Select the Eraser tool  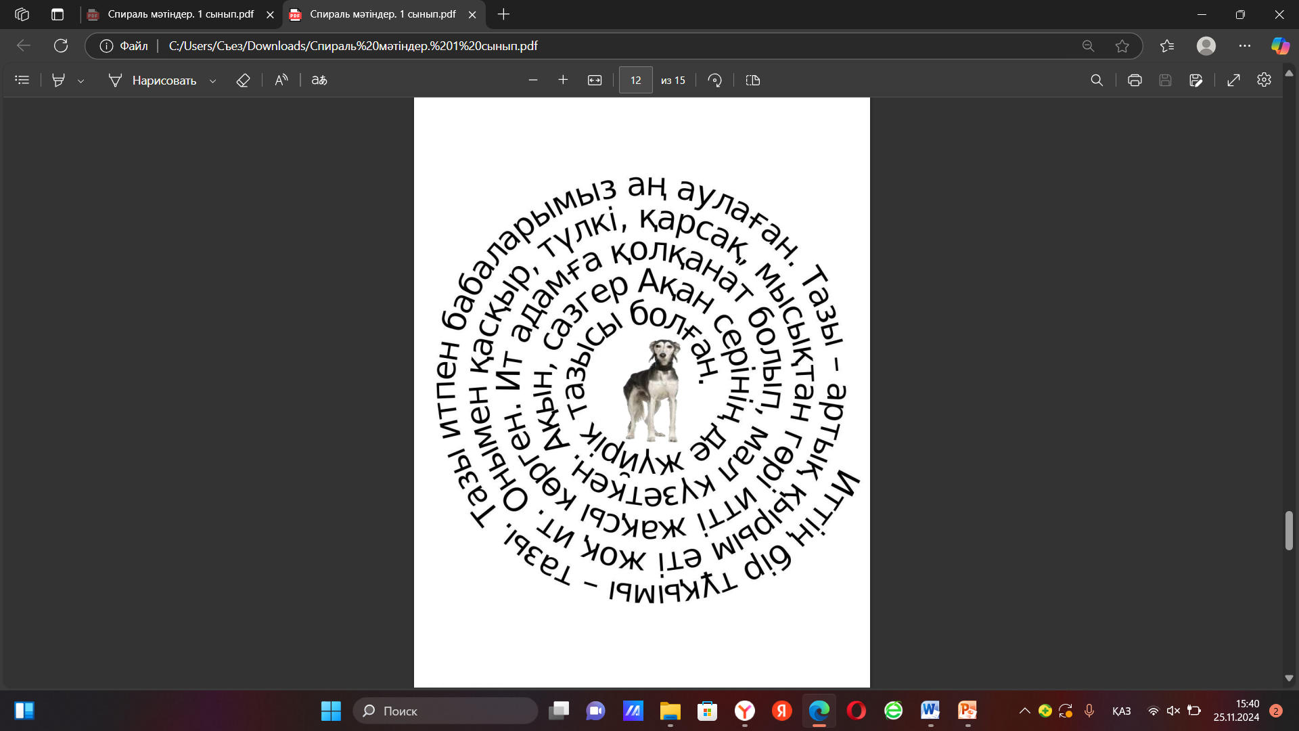(x=243, y=80)
